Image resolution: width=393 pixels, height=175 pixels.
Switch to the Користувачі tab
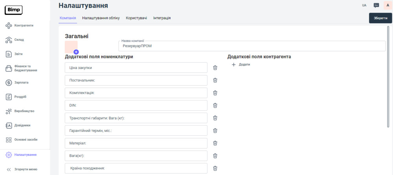pos(136,18)
